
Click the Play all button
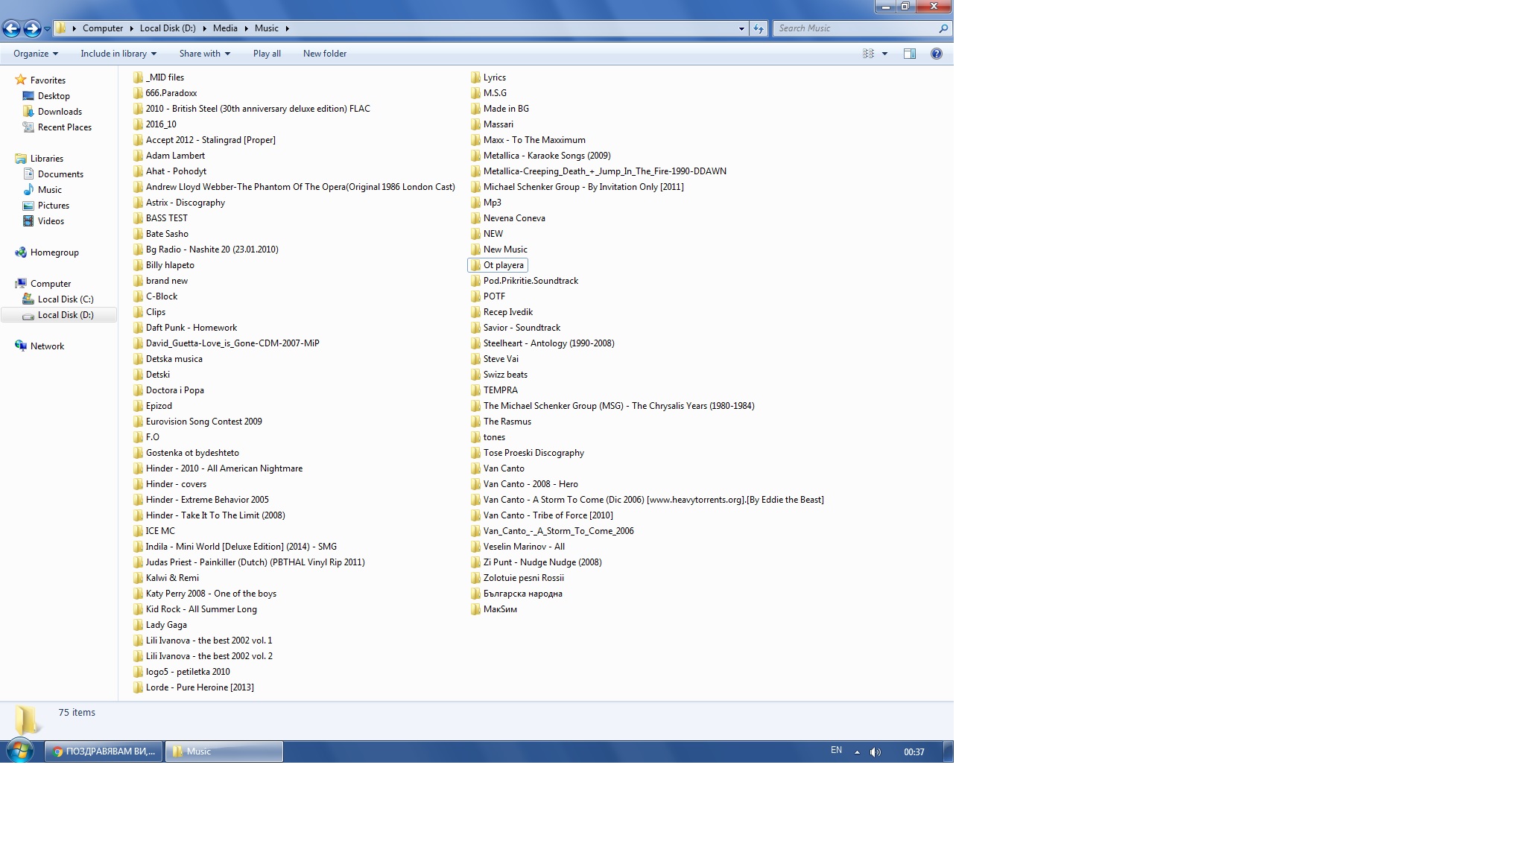[267, 54]
